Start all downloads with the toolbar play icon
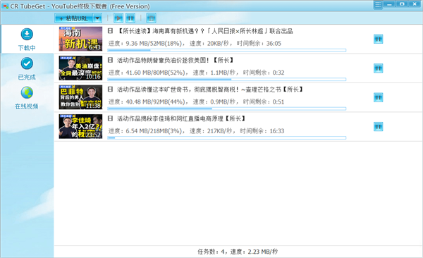 [118, 18]
